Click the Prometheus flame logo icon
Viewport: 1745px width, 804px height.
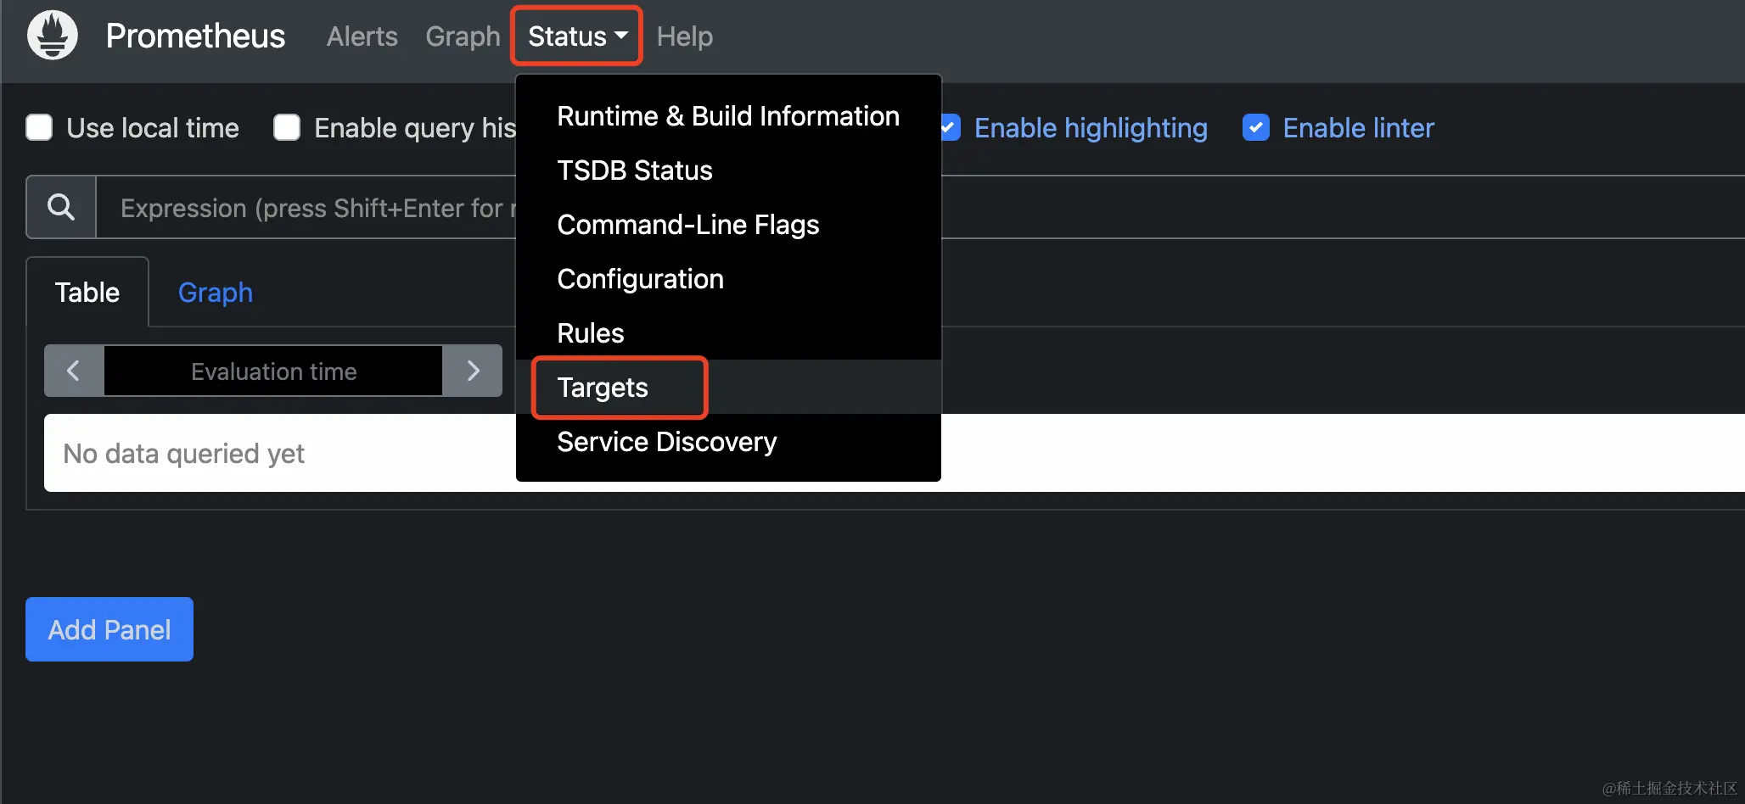coord(53,36)
